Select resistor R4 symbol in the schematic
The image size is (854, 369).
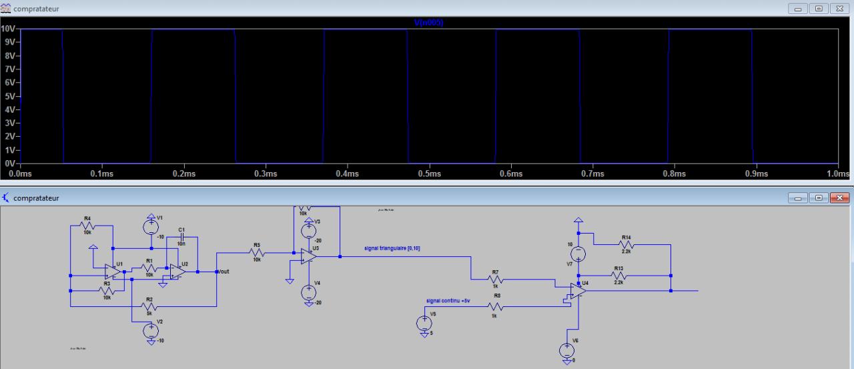[89, 226]
